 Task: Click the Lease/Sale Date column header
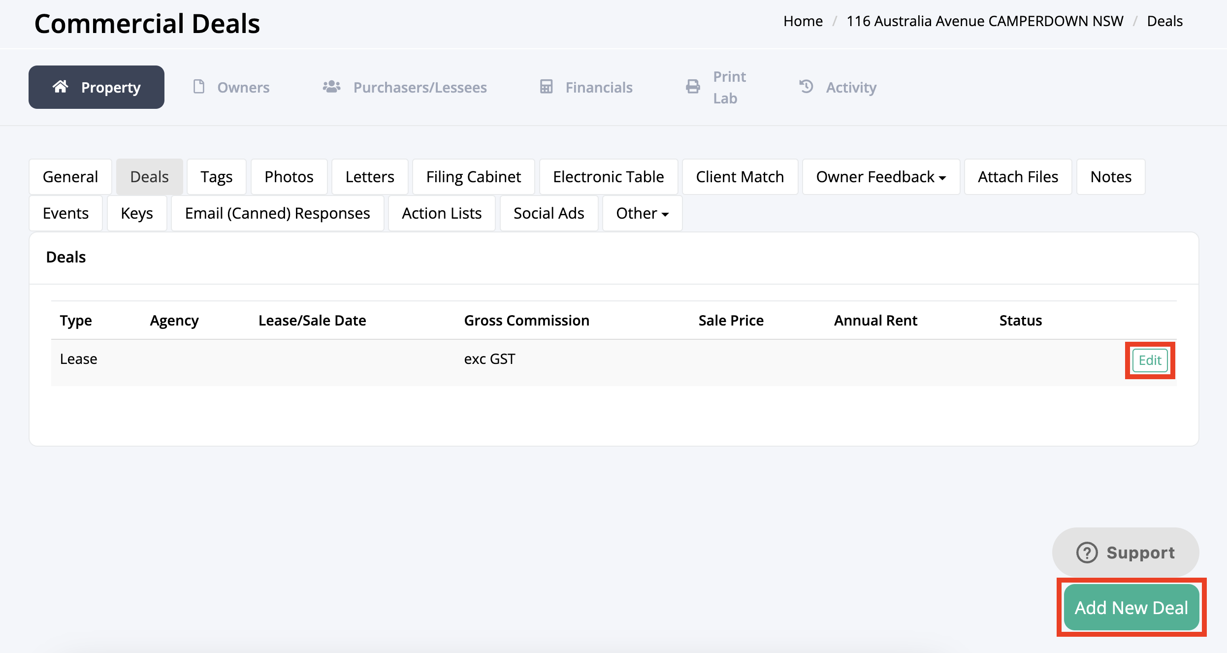312,320
